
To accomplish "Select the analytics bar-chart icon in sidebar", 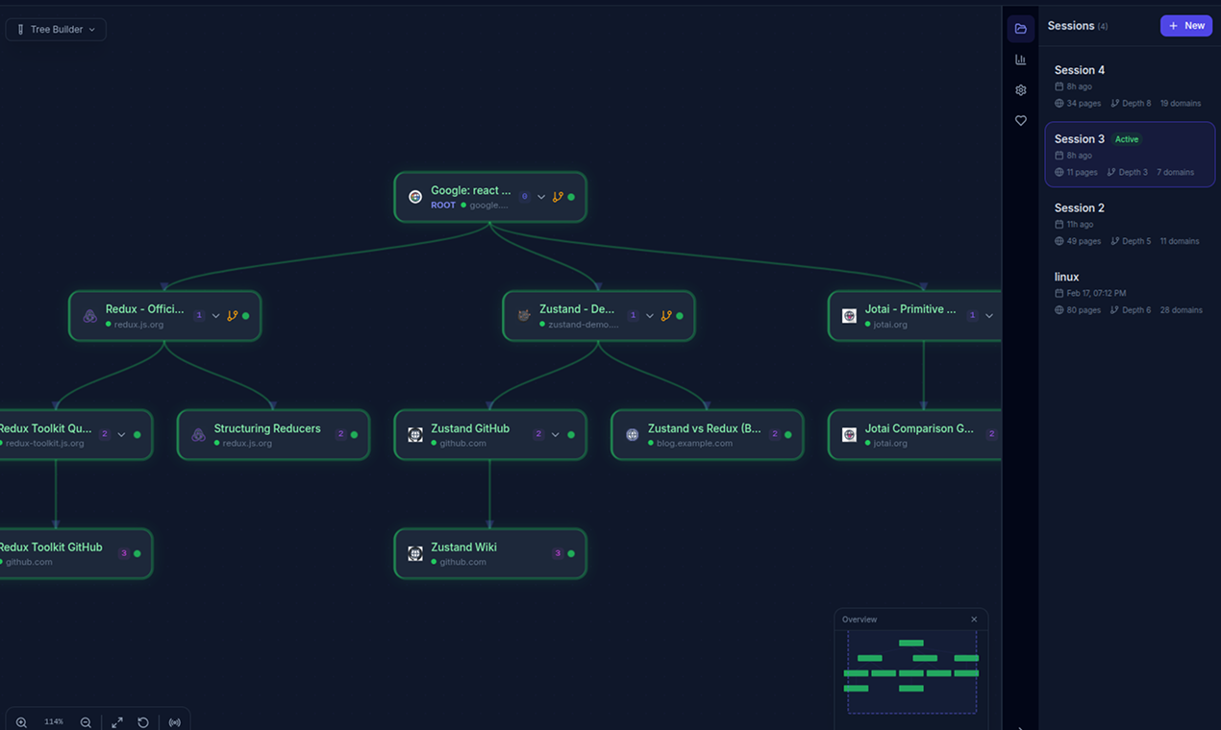I will pyautogui.click(x=1020, y=59).
